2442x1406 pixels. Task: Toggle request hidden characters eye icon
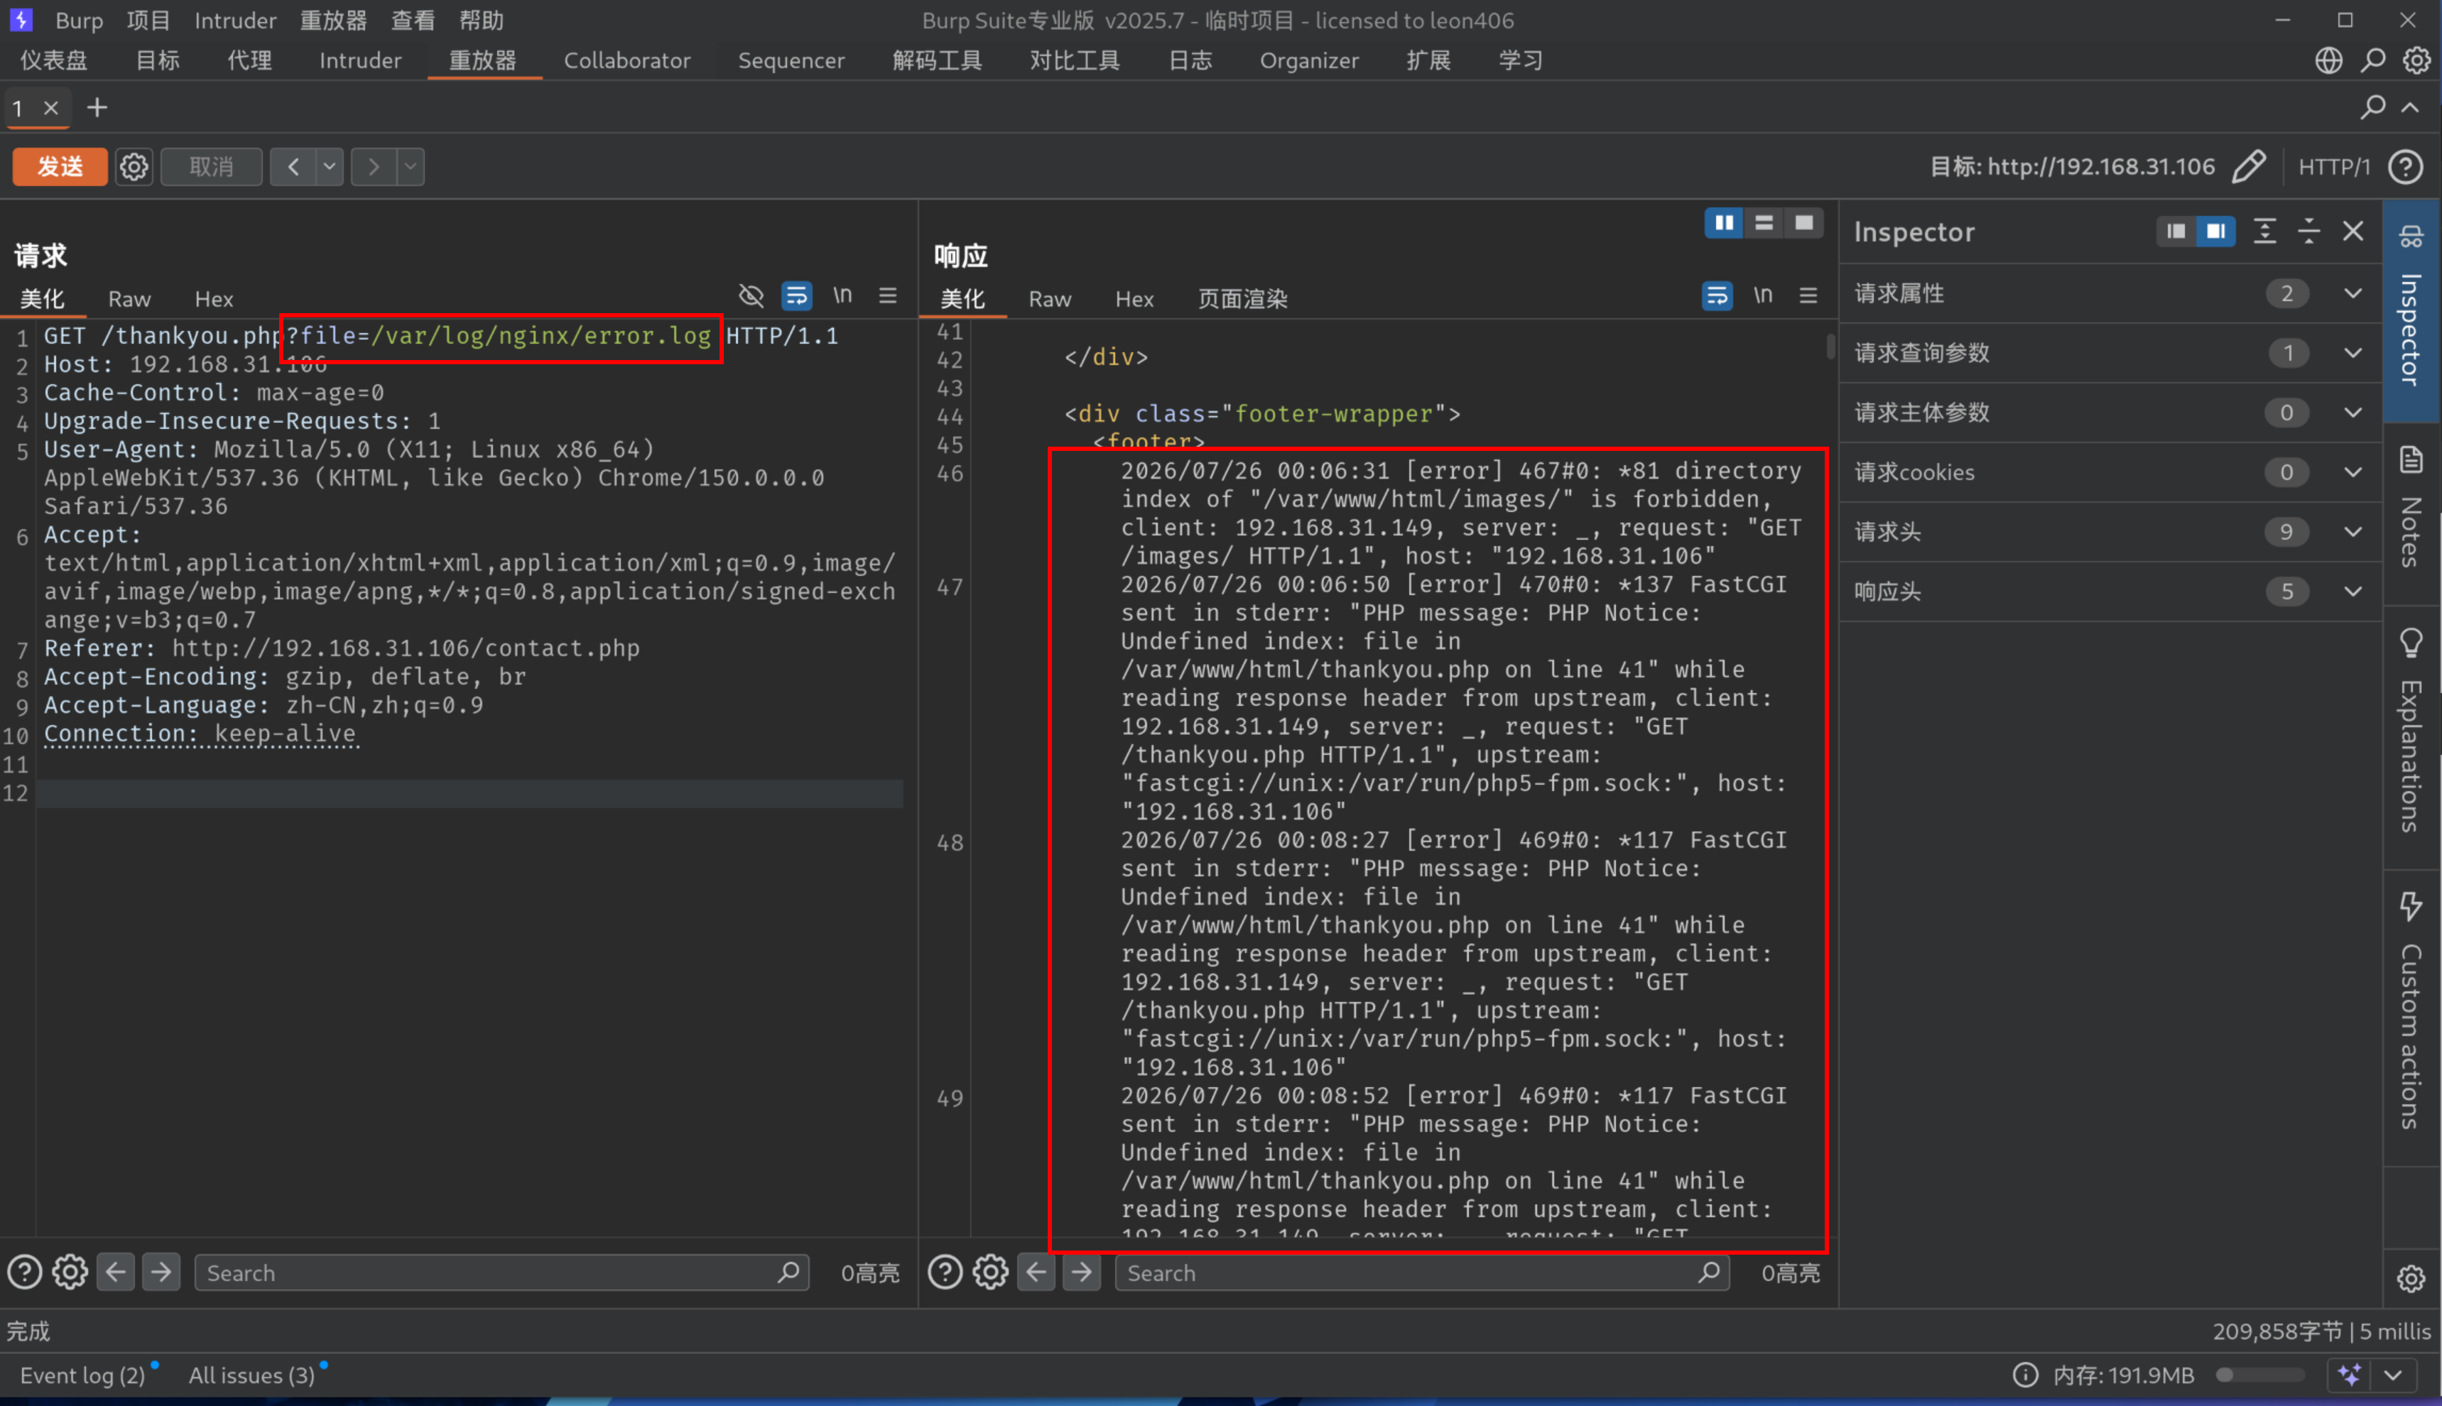[750, 295]
